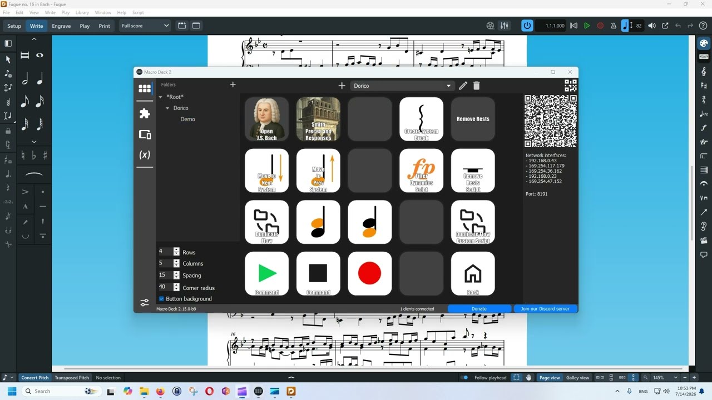Switch to Galley view

pos(577,378)
